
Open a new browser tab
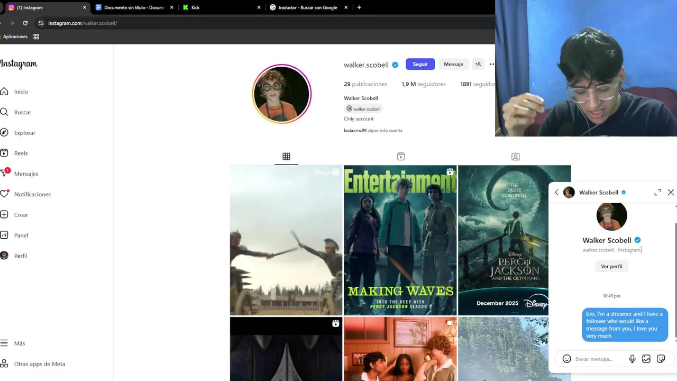(x=359, y=7)
